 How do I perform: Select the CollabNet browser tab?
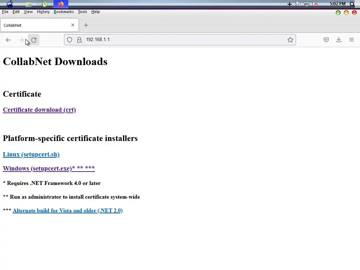[39, 25]
